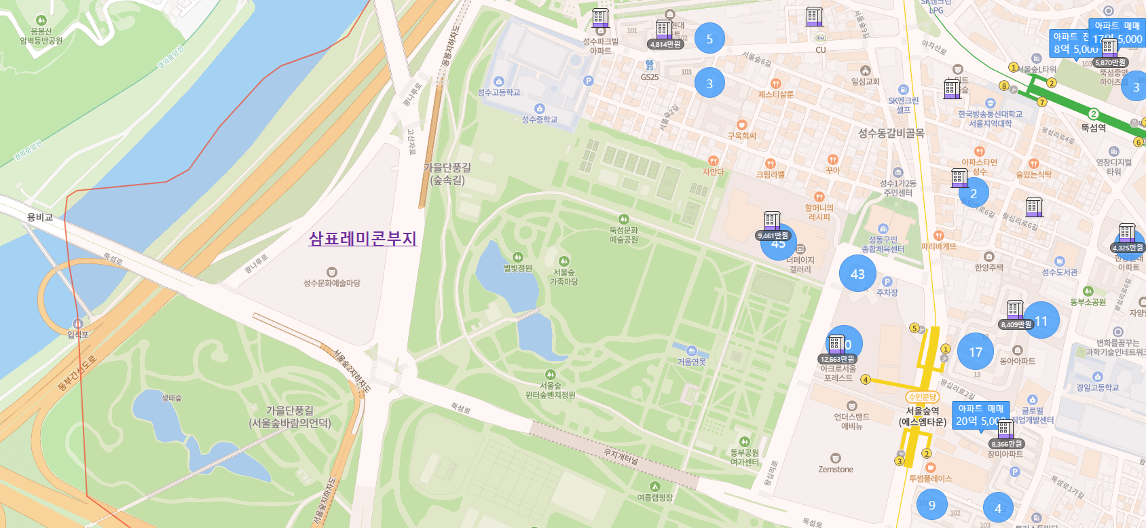This screenshot has width=1146, height=528.
Task: Click the 성수고등학교 school marker
Action: coord(499,81)
